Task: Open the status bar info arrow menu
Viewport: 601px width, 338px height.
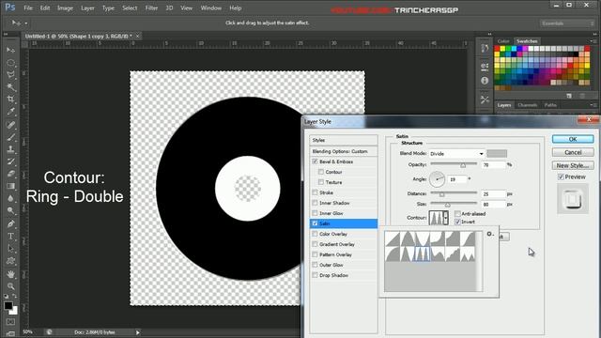Action: click(137, 332)
